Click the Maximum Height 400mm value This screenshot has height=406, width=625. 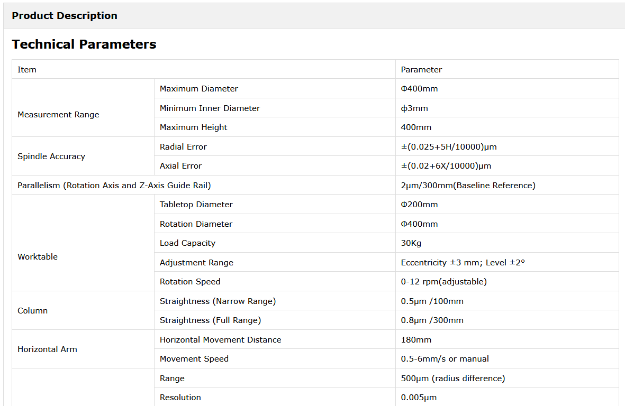click(416, 127)
